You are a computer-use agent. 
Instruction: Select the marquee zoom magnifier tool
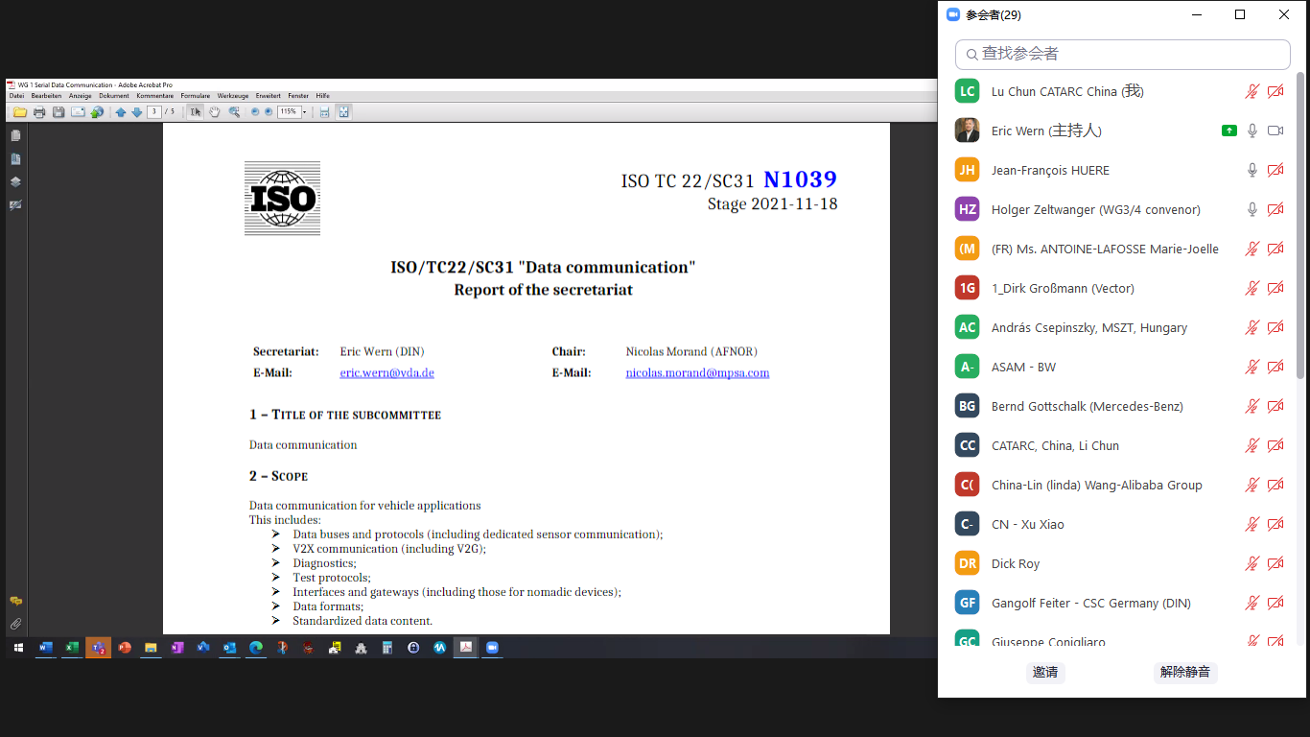tap(234, 112)
